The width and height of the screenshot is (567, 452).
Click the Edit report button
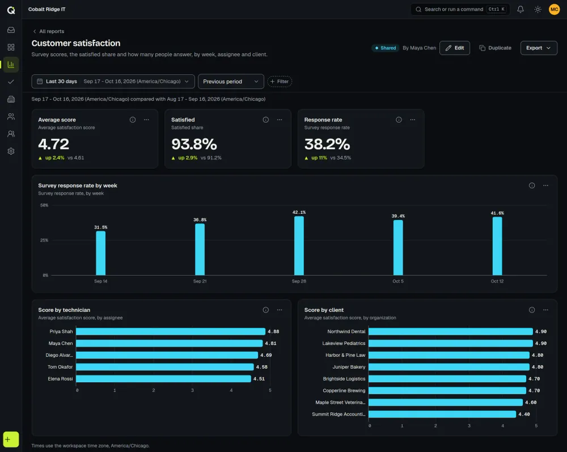(455, 48)
